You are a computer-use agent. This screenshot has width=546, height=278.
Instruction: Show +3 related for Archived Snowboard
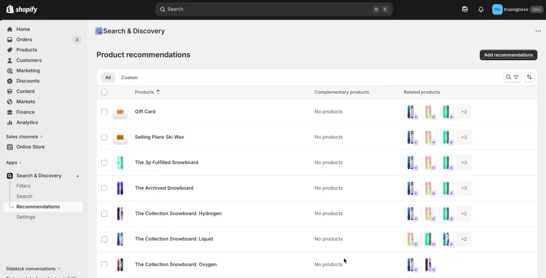(x=464, y=188)
